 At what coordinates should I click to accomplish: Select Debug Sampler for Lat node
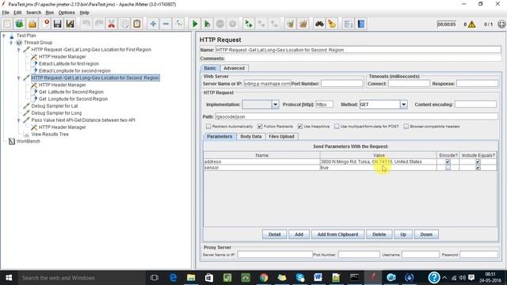point(55,106)
